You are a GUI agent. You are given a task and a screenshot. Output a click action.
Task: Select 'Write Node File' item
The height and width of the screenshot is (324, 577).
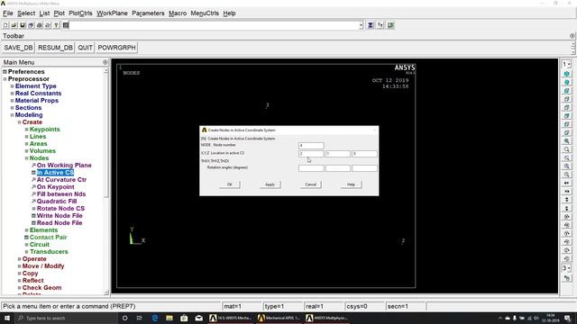[60, 216]
